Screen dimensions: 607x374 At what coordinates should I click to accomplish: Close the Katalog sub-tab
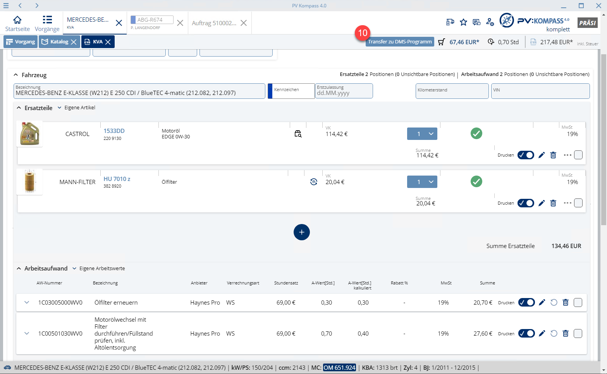click(74, 42)
